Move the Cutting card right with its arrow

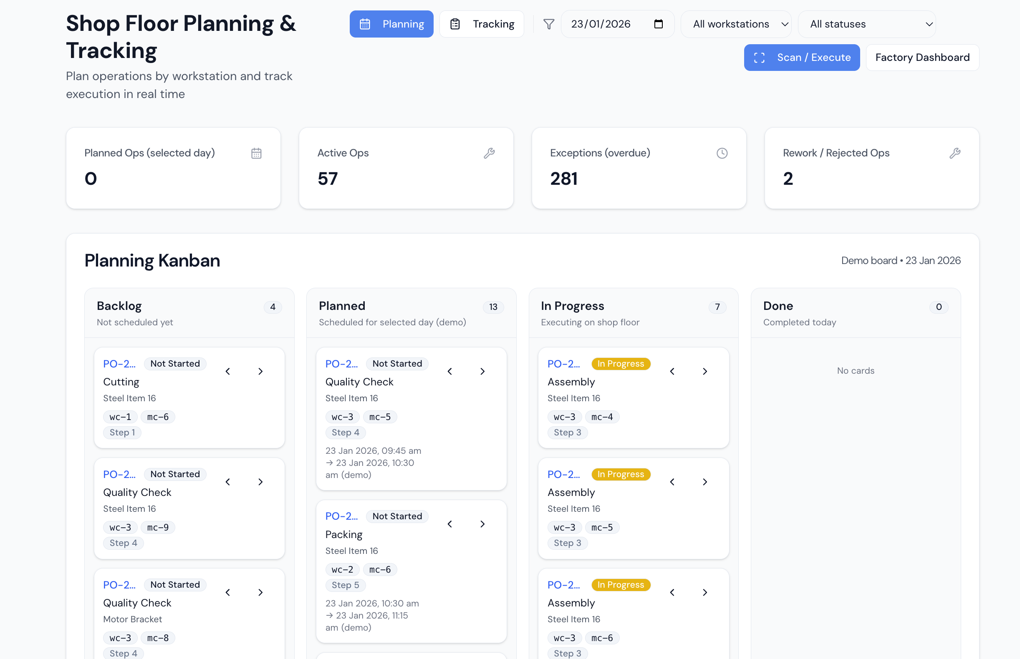(260, 372)
